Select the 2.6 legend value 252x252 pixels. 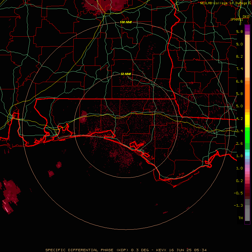[239, 144]
